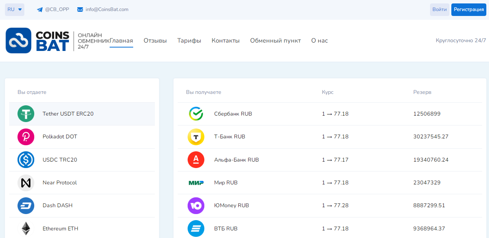The image size is (489, 238).
Task: Click the Регистрация button
Action: click(x=468, y=10)
